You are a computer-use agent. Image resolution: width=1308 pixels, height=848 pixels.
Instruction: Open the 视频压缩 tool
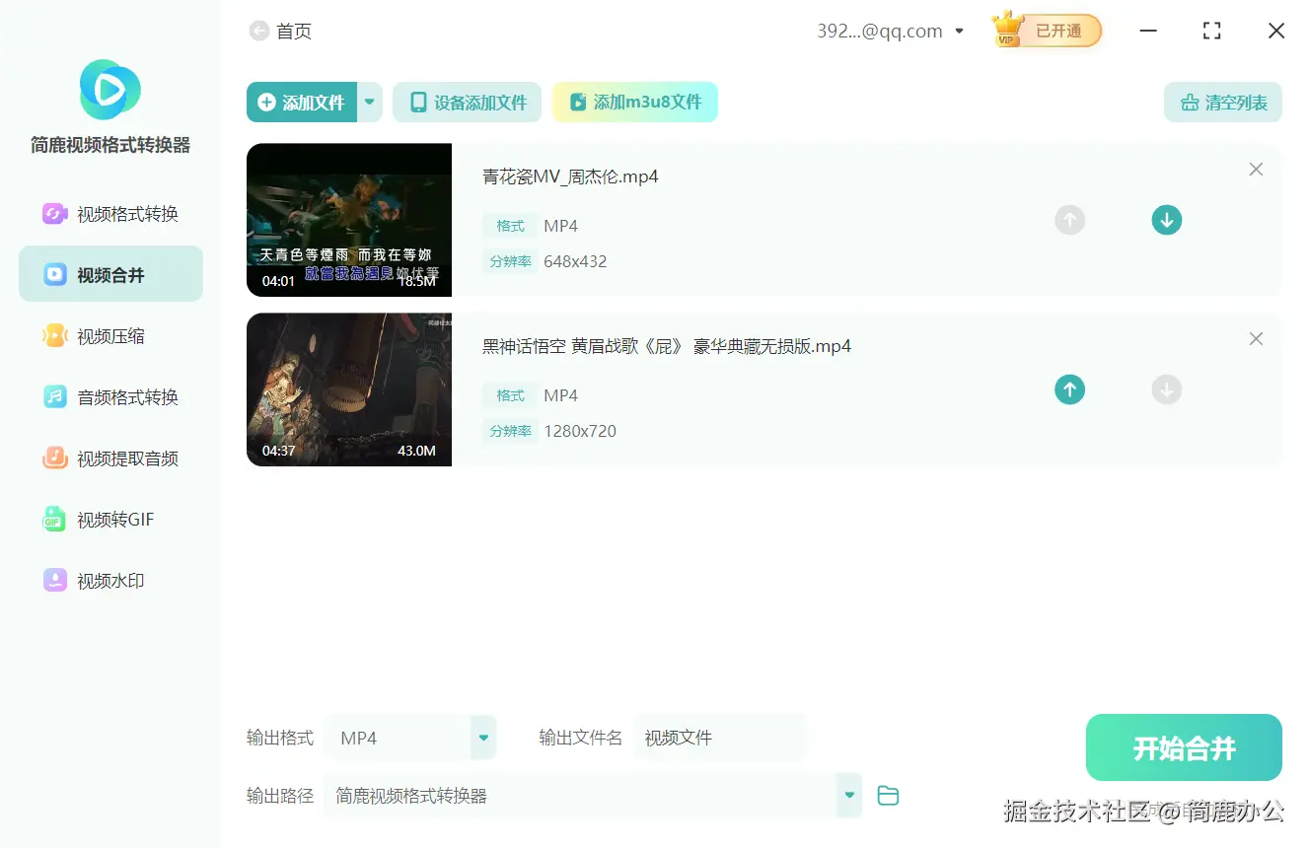[x=110, y=335]
